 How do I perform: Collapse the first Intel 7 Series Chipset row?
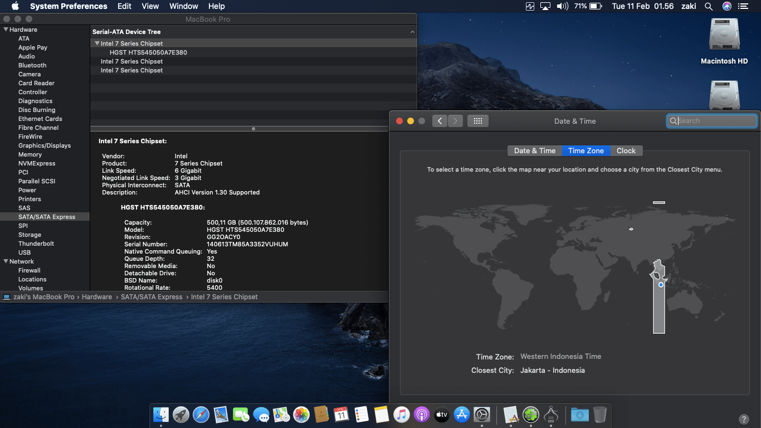(97, 43)
